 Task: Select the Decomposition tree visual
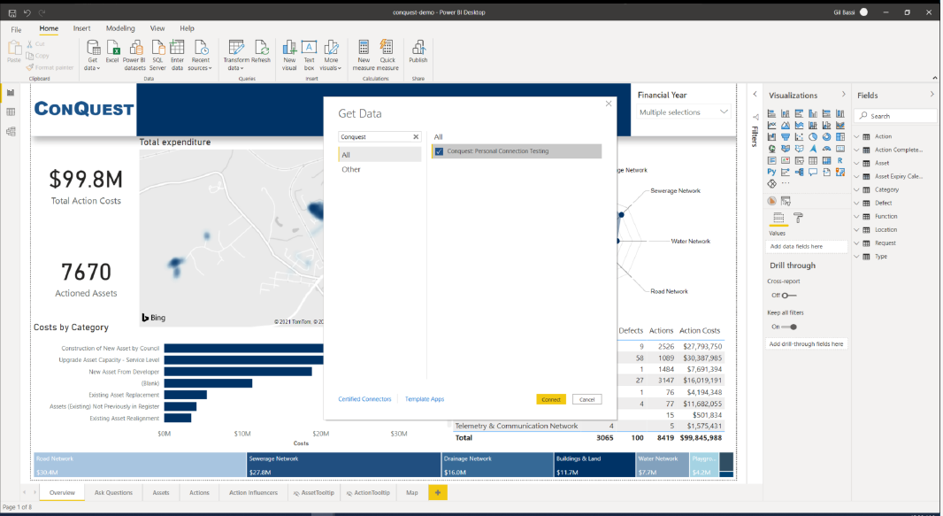pos(800,172)
